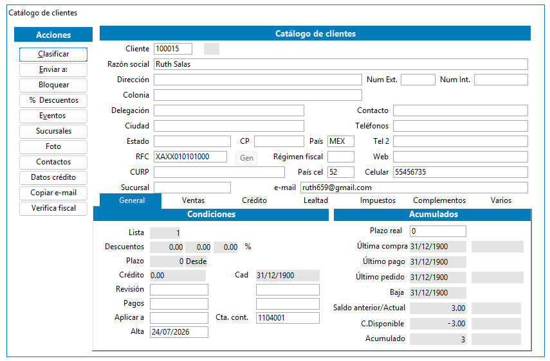Switch to the General tab
Viewport: 550px width, 361px height.
coord(131,200)
